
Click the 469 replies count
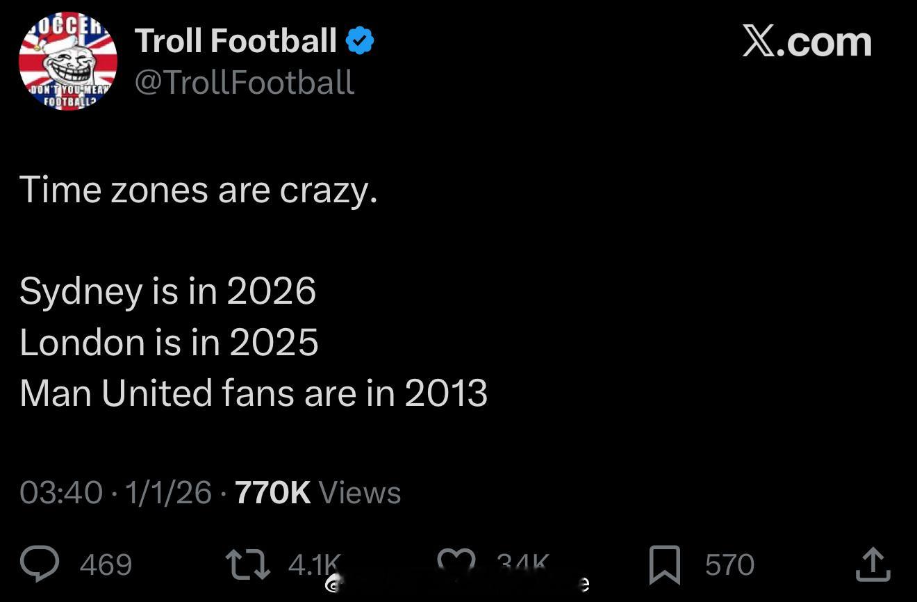point(106,564)
